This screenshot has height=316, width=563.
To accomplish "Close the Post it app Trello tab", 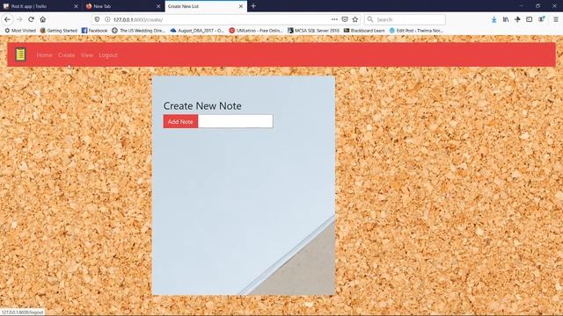I will point(76,6).
